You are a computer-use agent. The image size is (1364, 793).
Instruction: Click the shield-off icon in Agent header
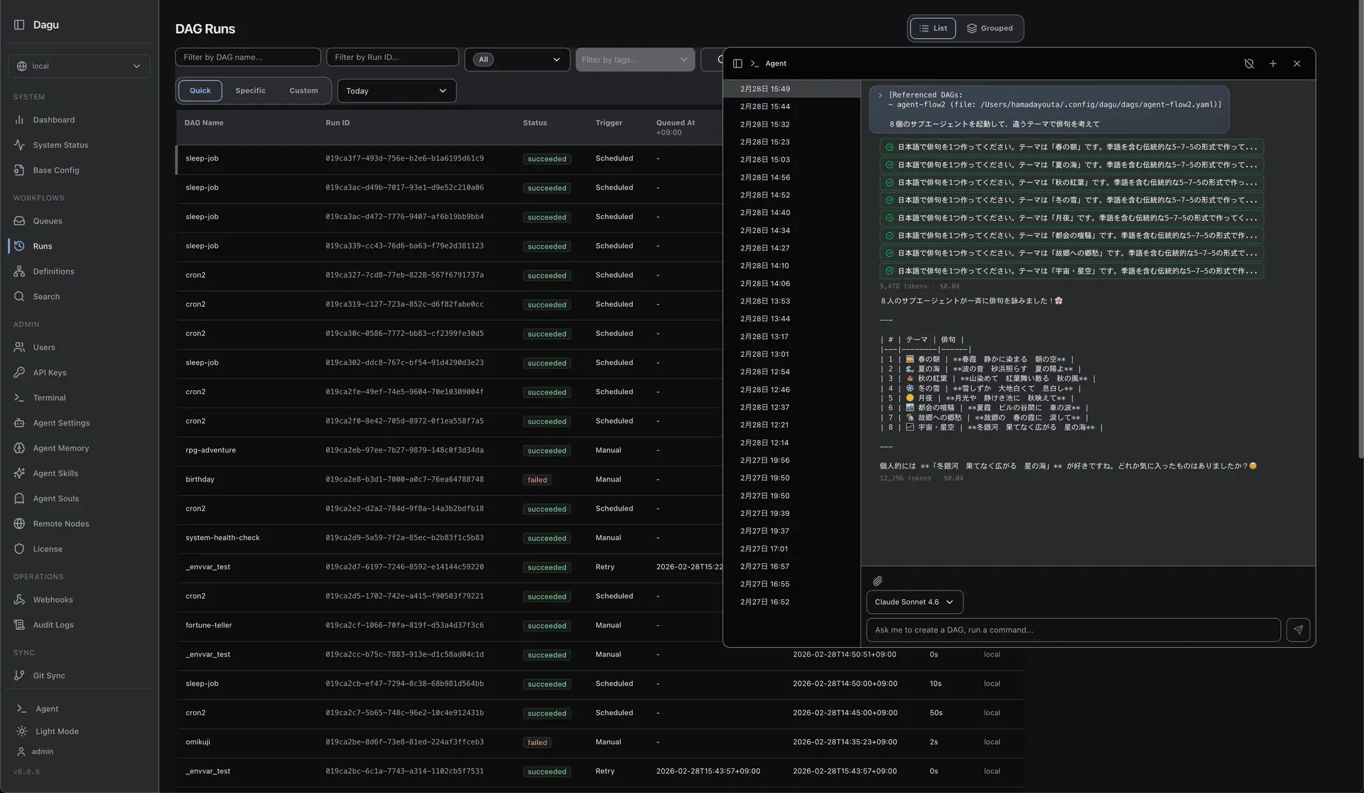(1249, 64)
